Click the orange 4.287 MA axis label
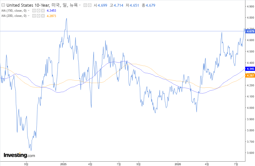This screenshot has height=166, width=255. coord(250,76)
